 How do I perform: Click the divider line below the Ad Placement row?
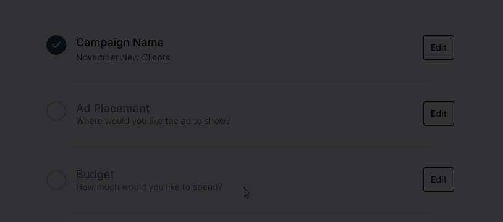pyautogui.click(x=251, y=147)
